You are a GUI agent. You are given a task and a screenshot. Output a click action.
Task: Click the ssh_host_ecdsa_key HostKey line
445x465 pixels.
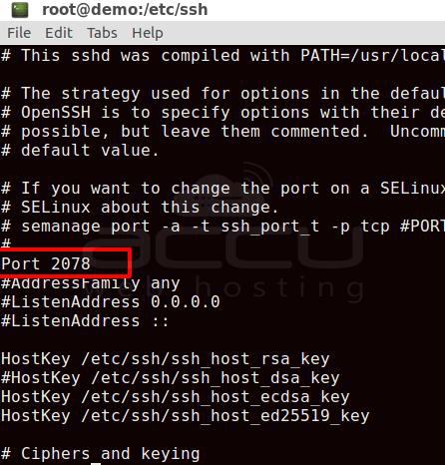pyautogui.click(x=176, y=397)
